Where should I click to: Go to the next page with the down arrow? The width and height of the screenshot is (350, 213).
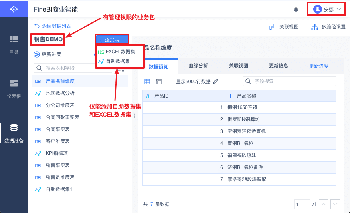click(335, 204)
